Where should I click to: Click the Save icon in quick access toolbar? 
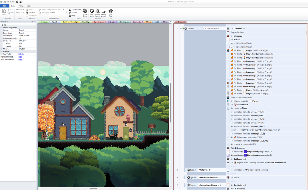[x=5, y=2]
